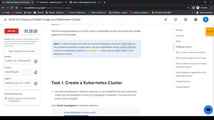The height and width of the screenshot is (120, 214).
Task: Go to Congratulations! section
Action: [183, 87]
